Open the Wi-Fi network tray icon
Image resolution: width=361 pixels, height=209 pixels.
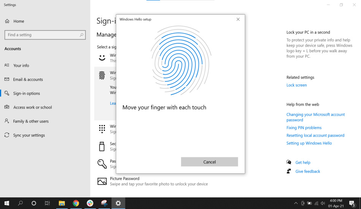[316, 203]
